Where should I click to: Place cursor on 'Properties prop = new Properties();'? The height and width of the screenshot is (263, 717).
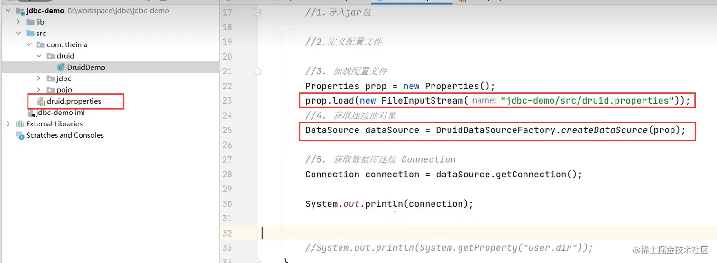click(x=400, y=86)
